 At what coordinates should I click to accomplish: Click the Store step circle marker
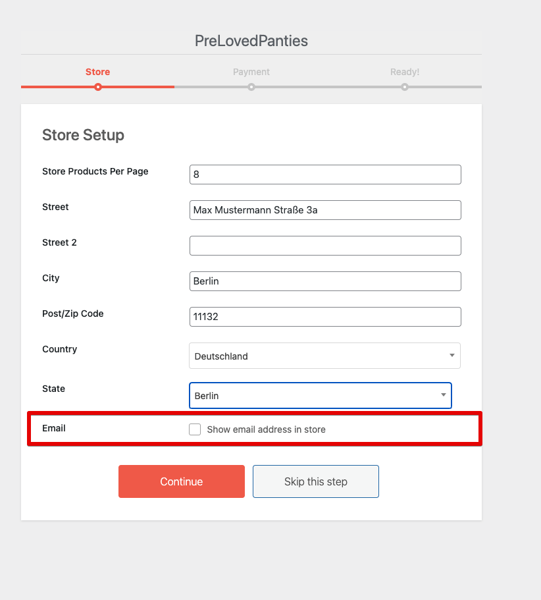point(98,87)
